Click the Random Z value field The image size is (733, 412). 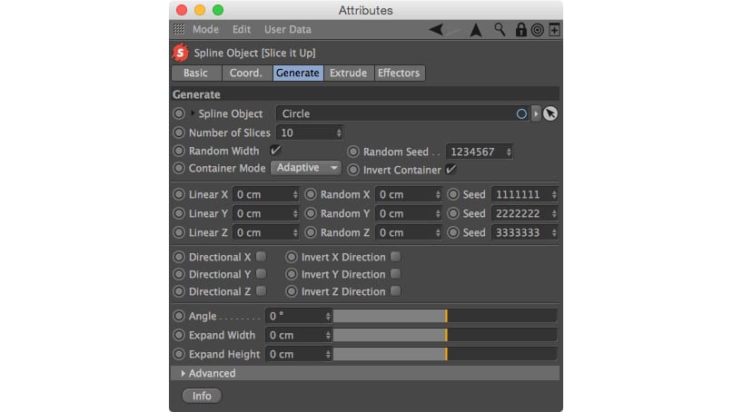coord(408,232)
